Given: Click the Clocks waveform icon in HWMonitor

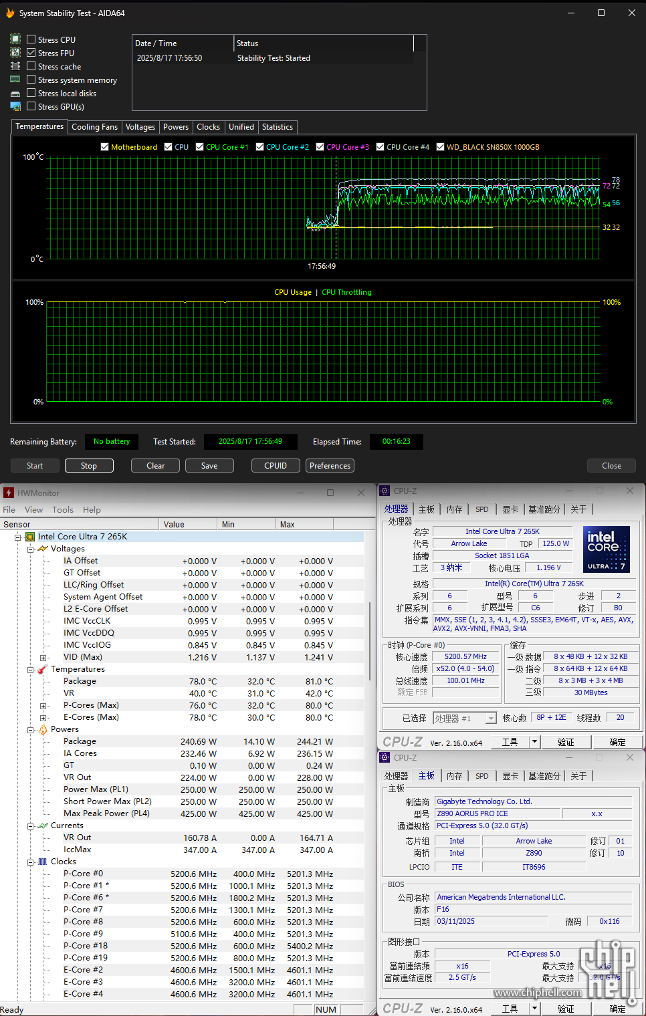Looking at the screenshot, I should tap(43, 862).
